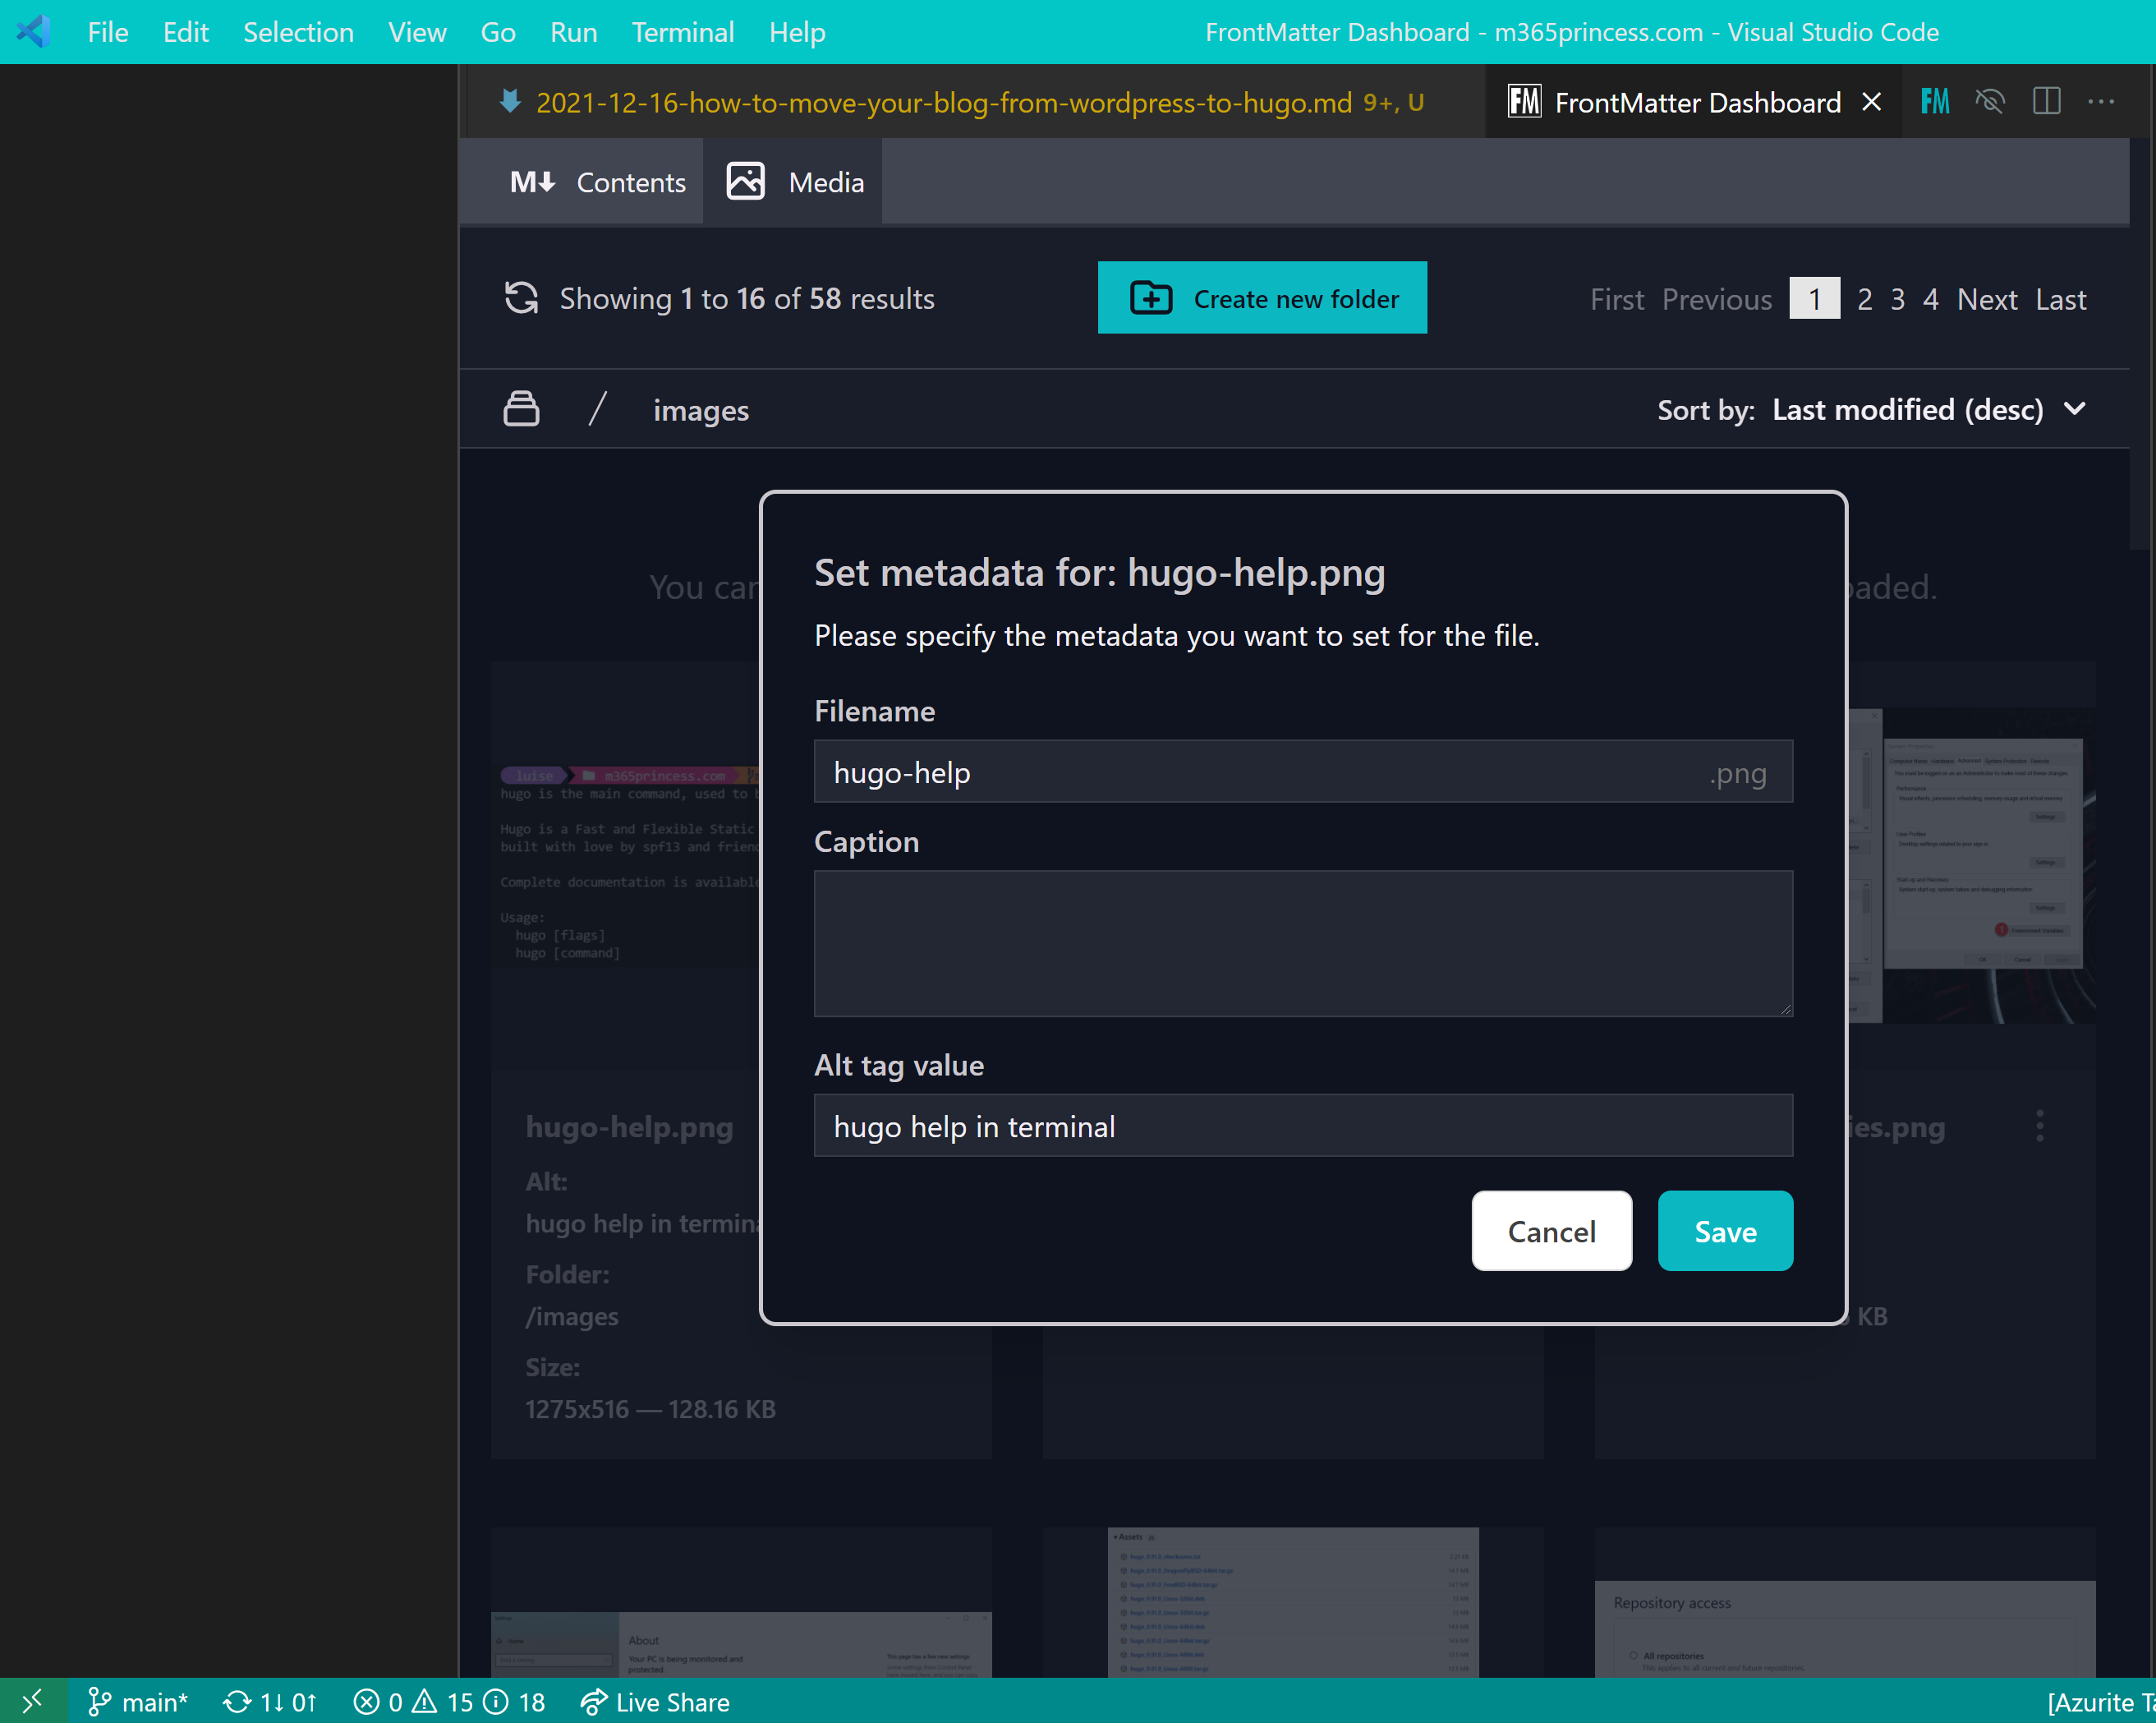Open the View menu
The height and width of the screenshot is (1723, 2156).
pos(417,32)
